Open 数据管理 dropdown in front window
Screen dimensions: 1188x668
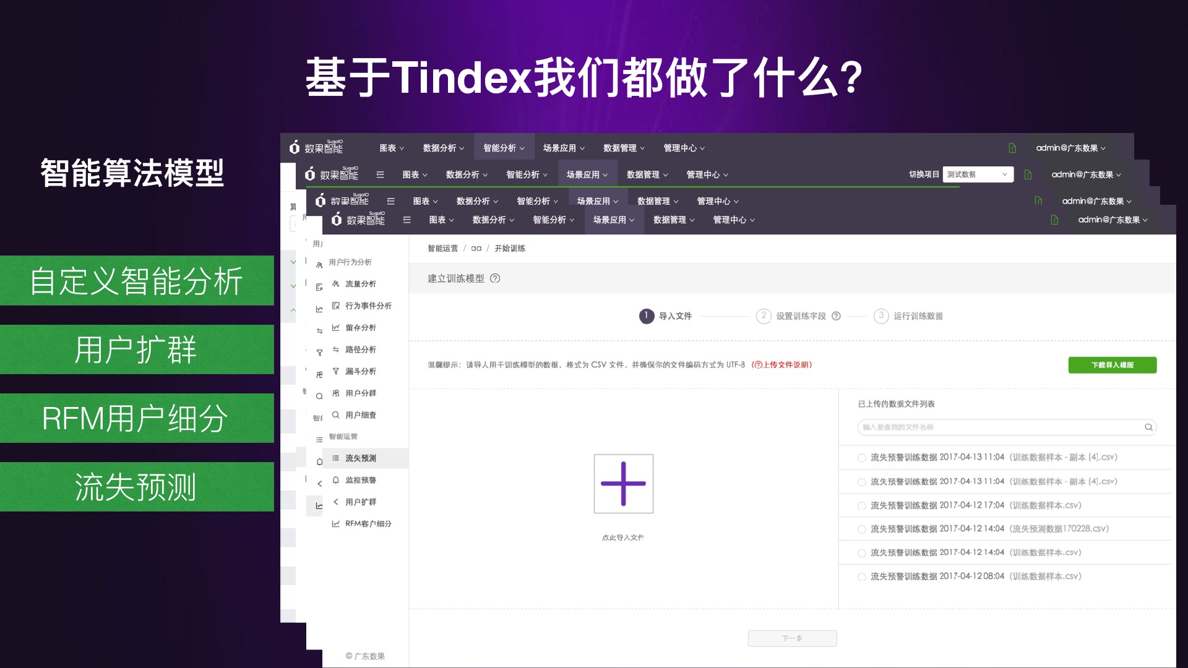(x=674, y=220)
